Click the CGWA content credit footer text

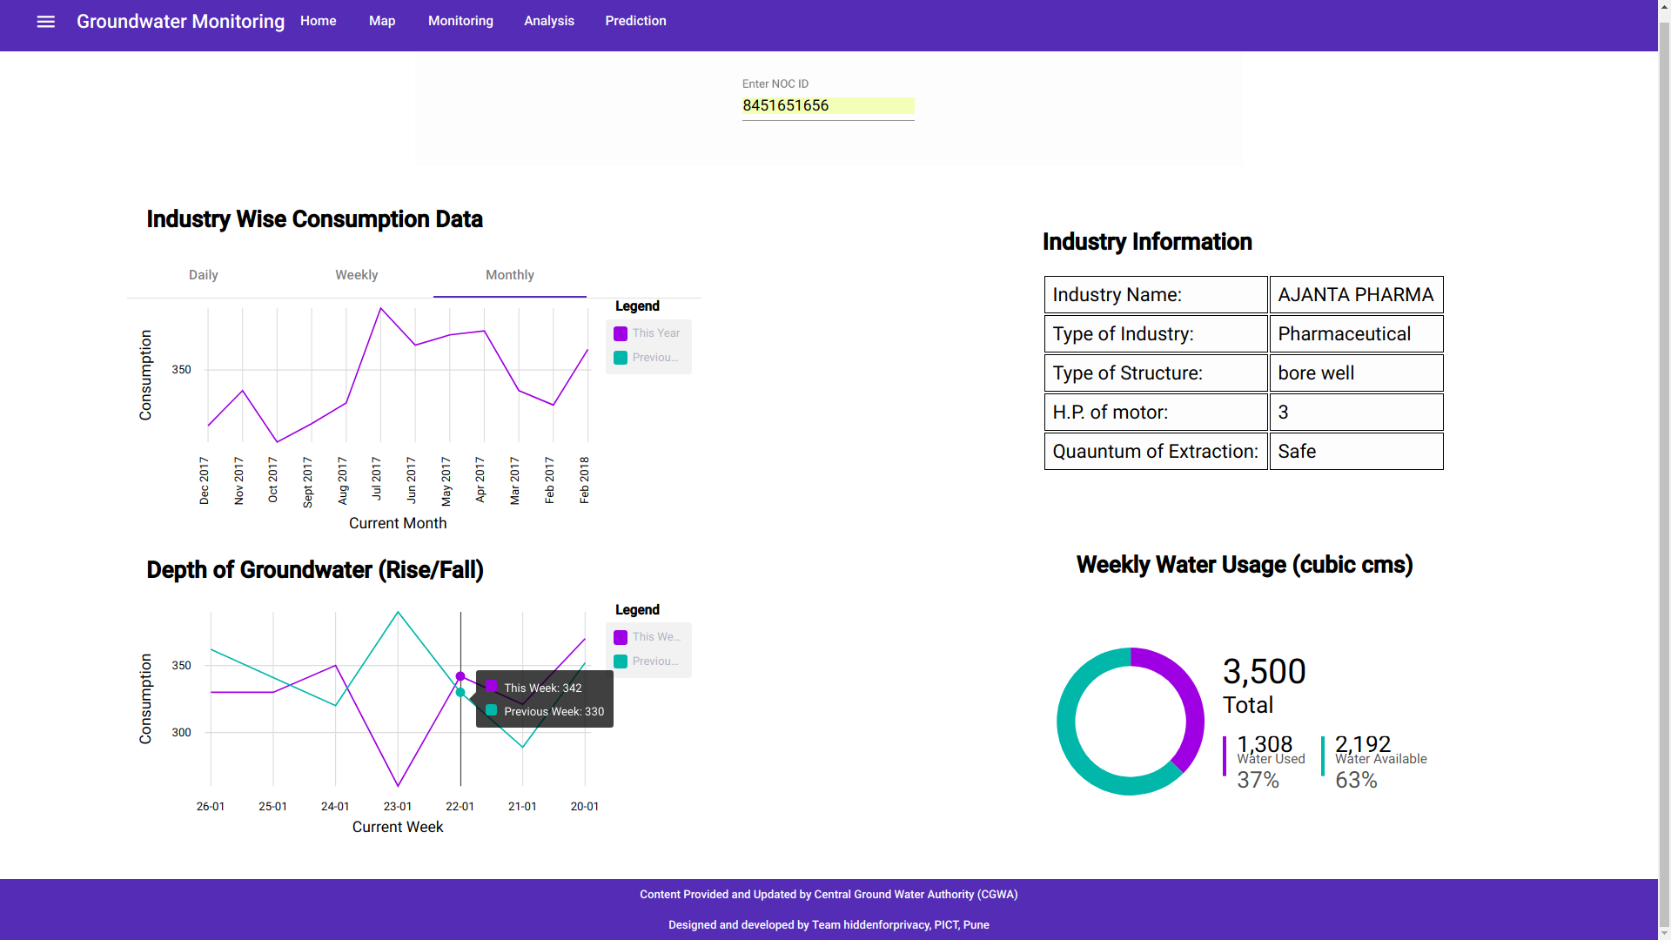(x=829, y=895)
